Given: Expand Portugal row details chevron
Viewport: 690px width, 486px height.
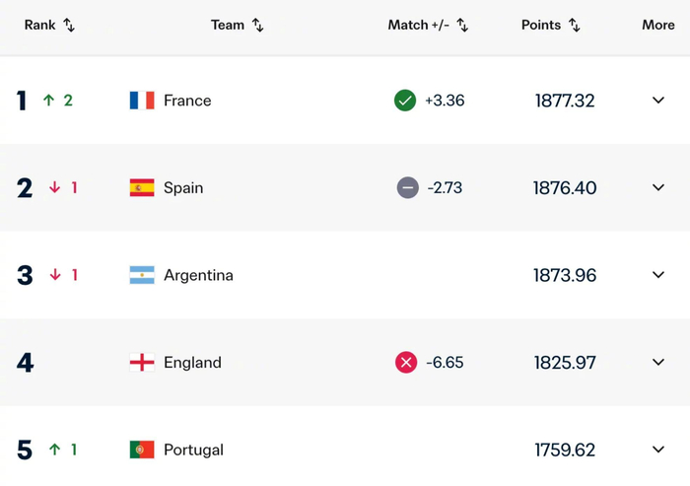Looking at the screenshot, I should (658, 450).
